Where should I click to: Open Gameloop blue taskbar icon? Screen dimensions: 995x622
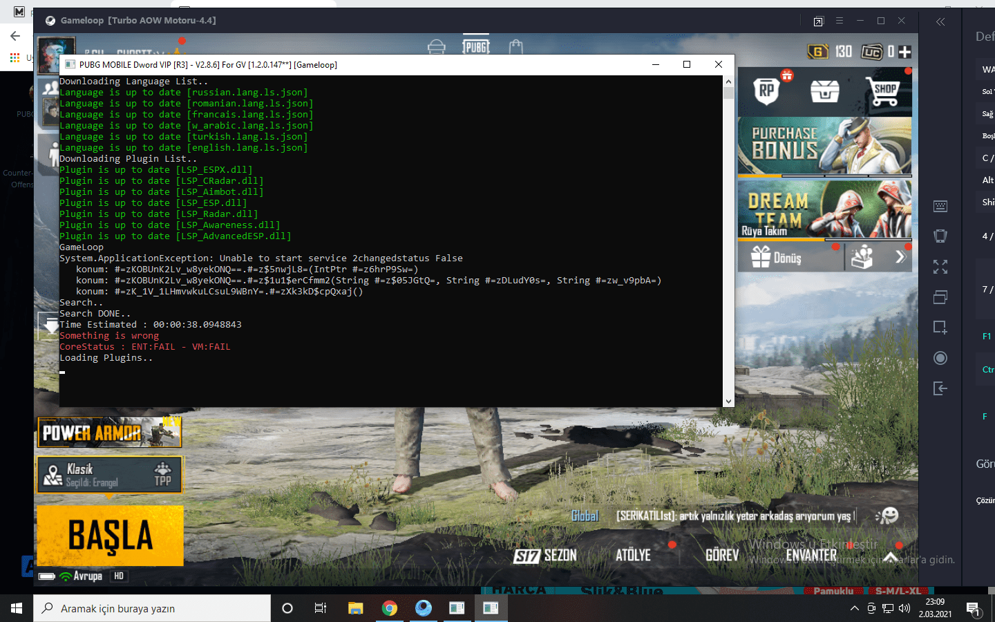point(424,608)
